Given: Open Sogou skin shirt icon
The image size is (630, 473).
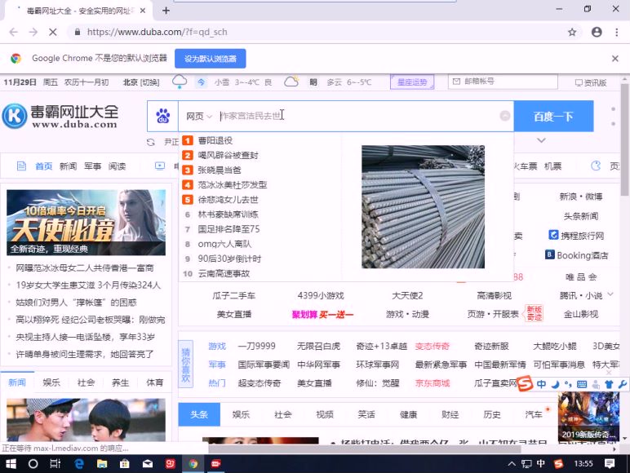Looking at the screenshot, I should click(609, 384).
